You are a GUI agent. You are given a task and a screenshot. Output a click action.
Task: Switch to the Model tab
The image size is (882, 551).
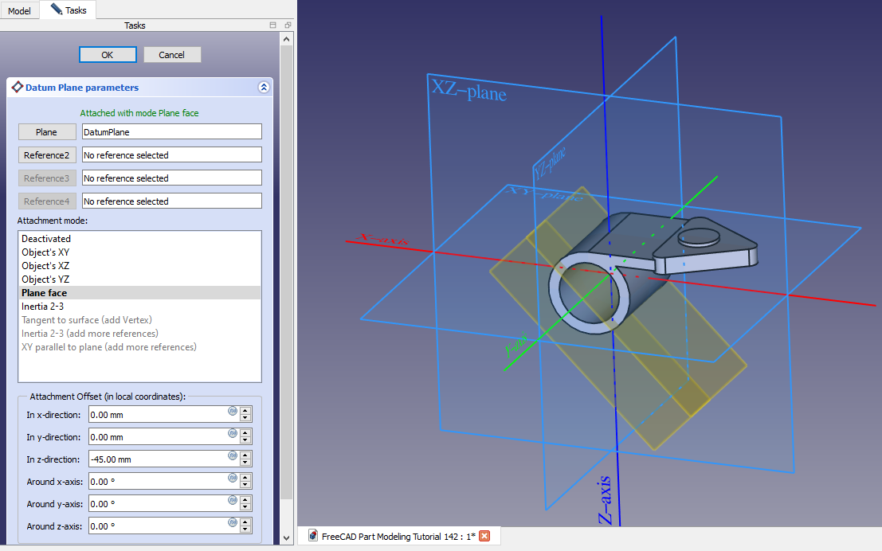pos(19,10)
